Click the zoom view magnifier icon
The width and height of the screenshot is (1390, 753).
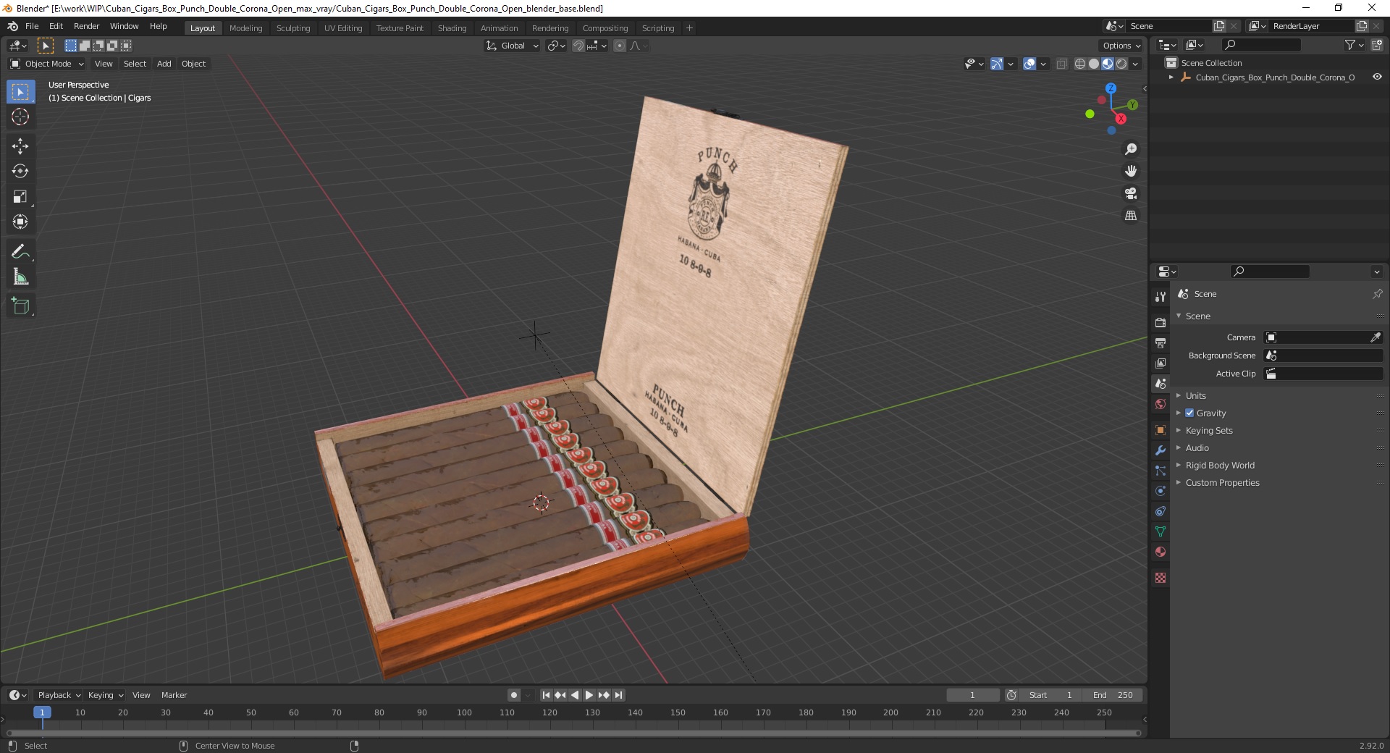click(x=1131, y=149)
